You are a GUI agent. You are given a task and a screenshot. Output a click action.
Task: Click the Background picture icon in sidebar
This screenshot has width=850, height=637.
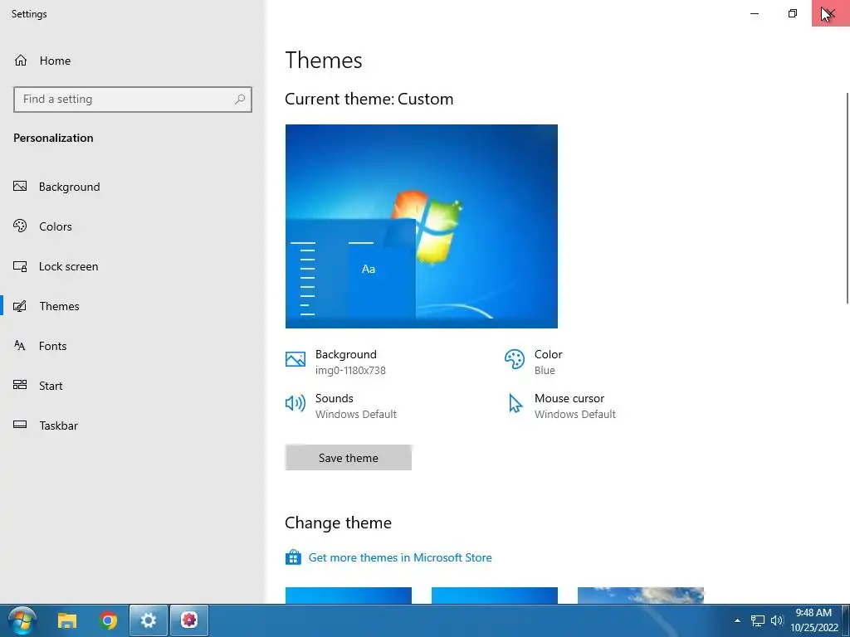20,187
